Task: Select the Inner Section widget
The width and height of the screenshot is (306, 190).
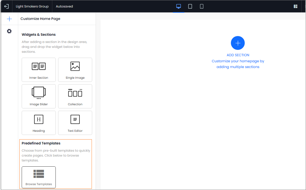Action: click(39, 70)
